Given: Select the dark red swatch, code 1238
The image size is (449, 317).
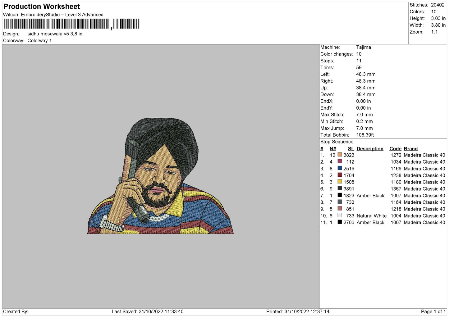Looking at the screenshot, I should point(340,175).
